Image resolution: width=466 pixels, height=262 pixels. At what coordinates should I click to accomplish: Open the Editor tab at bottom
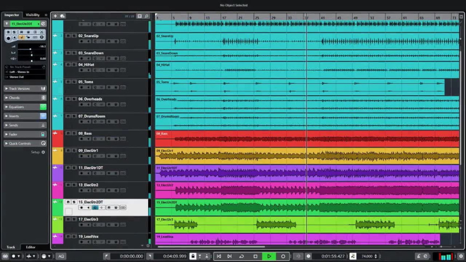[31, 247]
